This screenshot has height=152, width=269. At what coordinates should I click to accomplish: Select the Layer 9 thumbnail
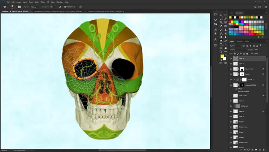(235, 59)
